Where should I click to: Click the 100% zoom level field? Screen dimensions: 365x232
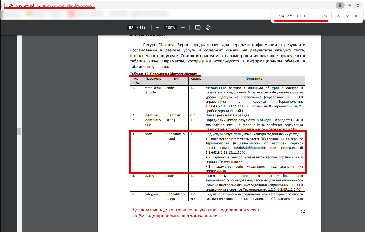click(170, 27)
